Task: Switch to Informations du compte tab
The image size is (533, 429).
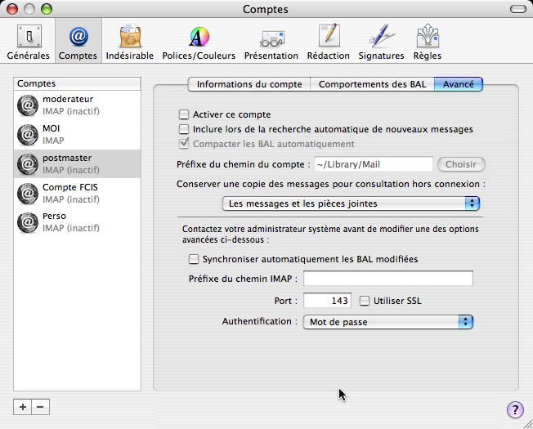Action: [249, 84]
